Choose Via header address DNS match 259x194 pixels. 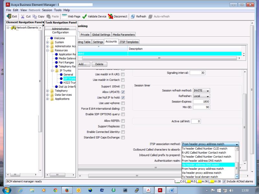[x=208, y=165]
